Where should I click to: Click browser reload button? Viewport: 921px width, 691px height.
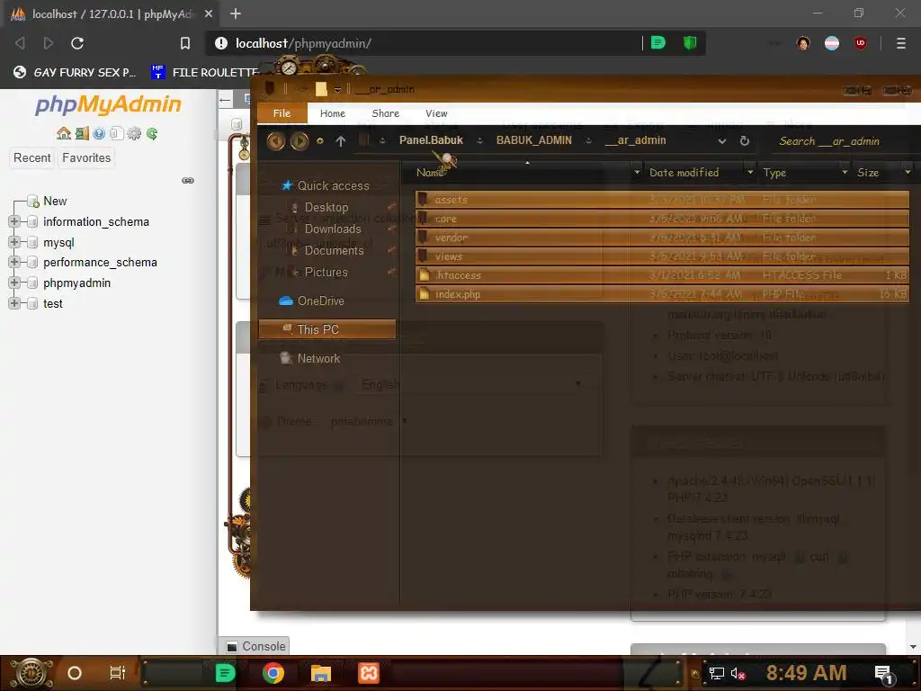coord(77,43)
